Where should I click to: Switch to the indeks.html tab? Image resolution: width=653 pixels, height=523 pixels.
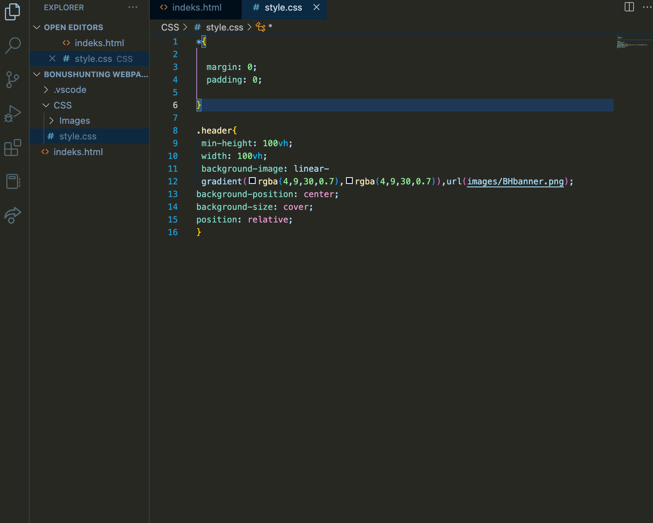[195, 8]
